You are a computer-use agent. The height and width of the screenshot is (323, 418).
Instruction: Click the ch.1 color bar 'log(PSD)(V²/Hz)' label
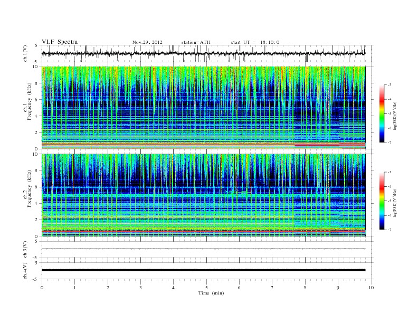click(x=395, y=115)
